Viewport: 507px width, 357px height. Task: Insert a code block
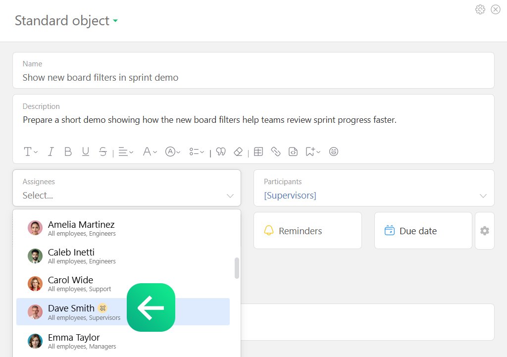pos(293,152)
